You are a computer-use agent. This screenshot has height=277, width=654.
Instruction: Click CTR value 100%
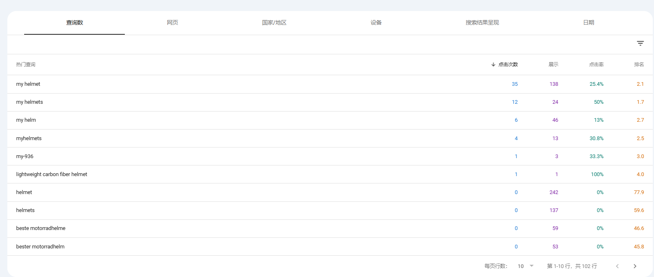(x=597, y=174)
